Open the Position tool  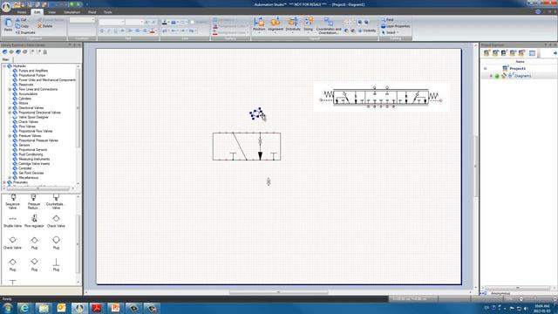259,24
